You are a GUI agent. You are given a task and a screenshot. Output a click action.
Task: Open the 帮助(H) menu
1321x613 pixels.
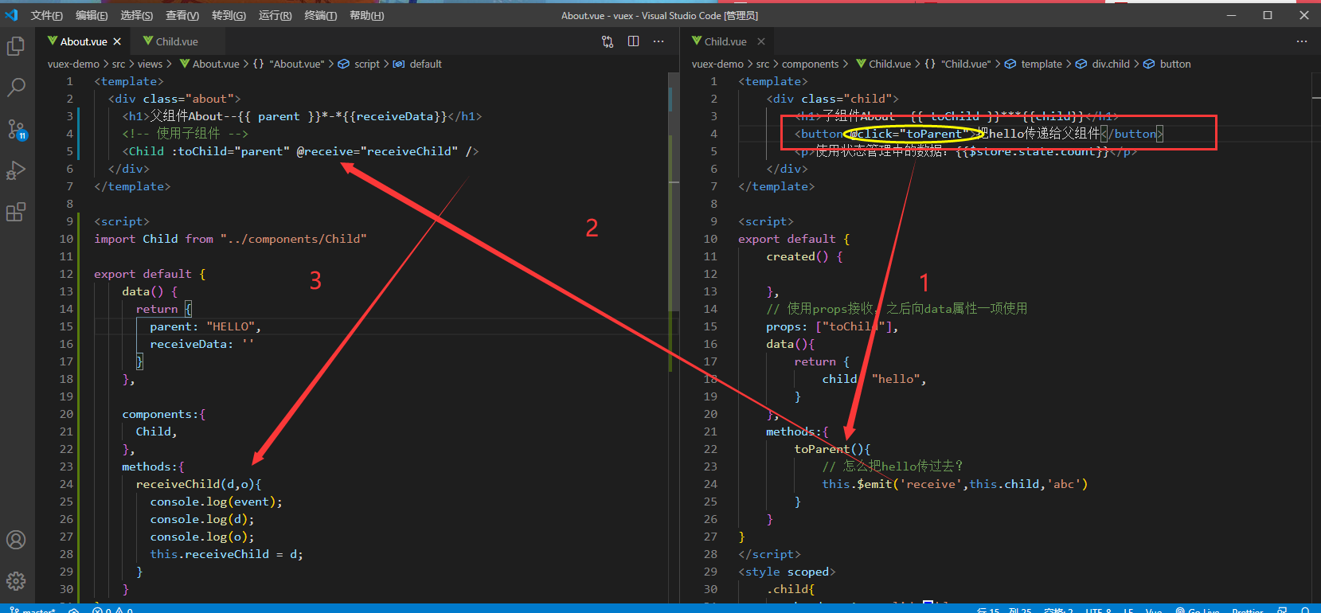367,15
